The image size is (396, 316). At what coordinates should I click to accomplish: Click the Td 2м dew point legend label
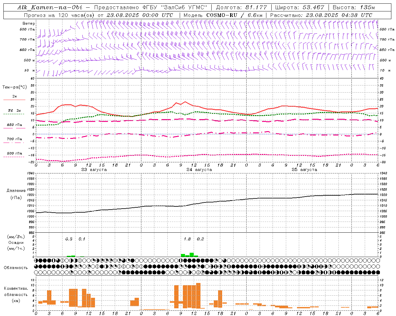(15, 110)
